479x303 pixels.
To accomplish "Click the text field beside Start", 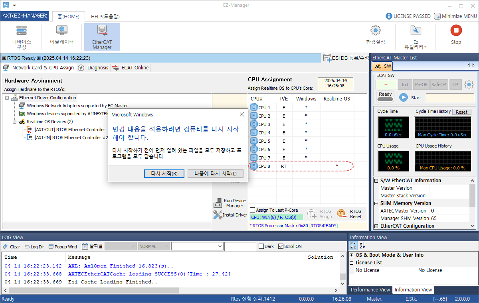I will (x=450, y=98).
